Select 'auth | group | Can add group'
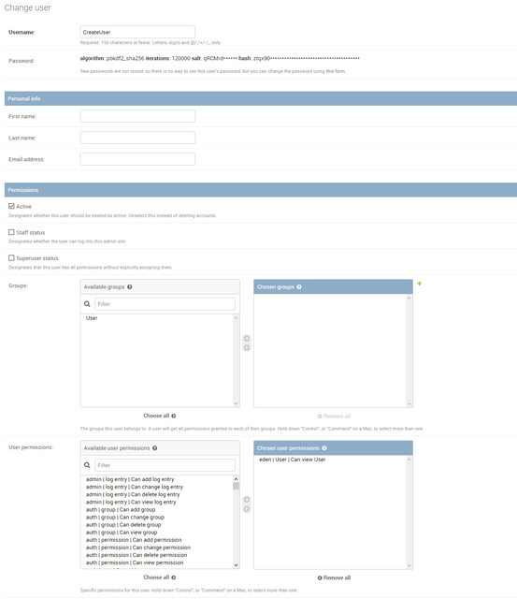Image resolution: width=517 pixels, height=599 pixels. click(x=121, y=509)
